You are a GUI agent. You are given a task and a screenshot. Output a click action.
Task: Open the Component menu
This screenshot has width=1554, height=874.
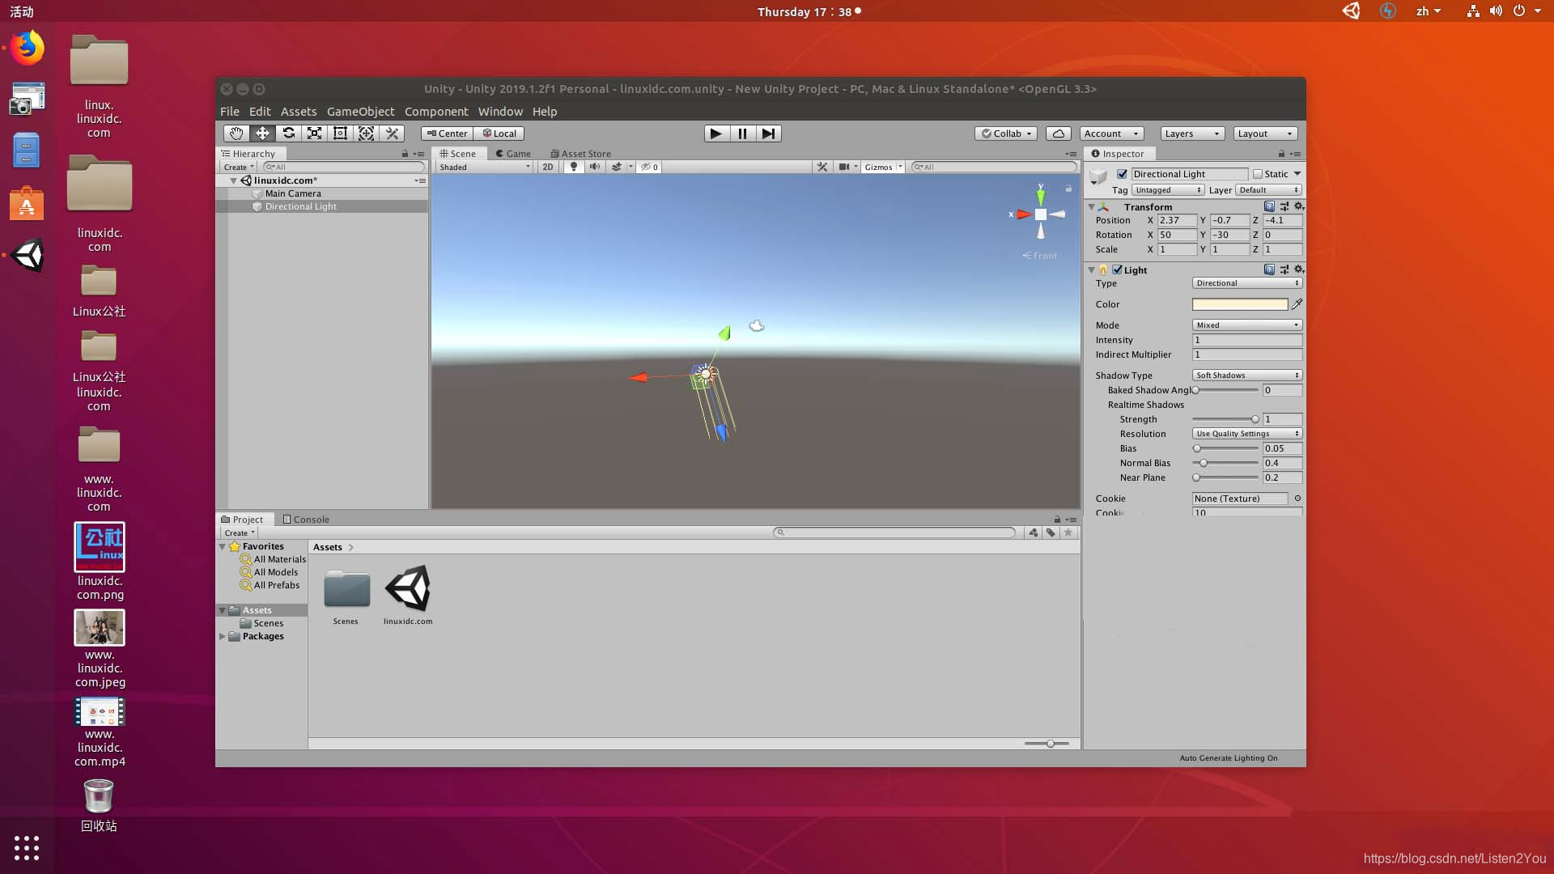coord(436,112)
